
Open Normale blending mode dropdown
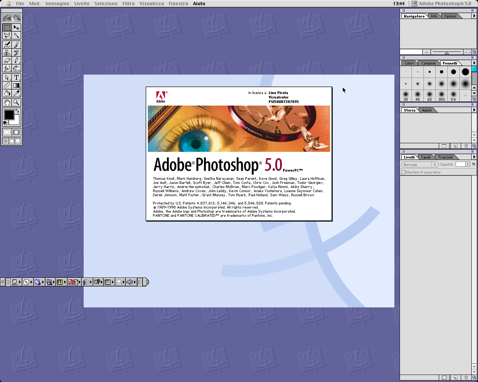click(419, 165)
